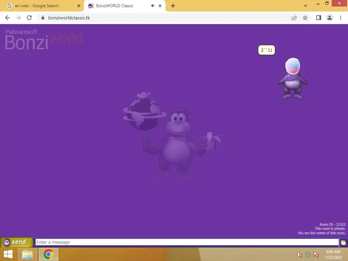Image resolution: width=348 pixels, height=261 pixels.
Task: Switch to the ari-web Google Search tab
Action: point(42,6)
